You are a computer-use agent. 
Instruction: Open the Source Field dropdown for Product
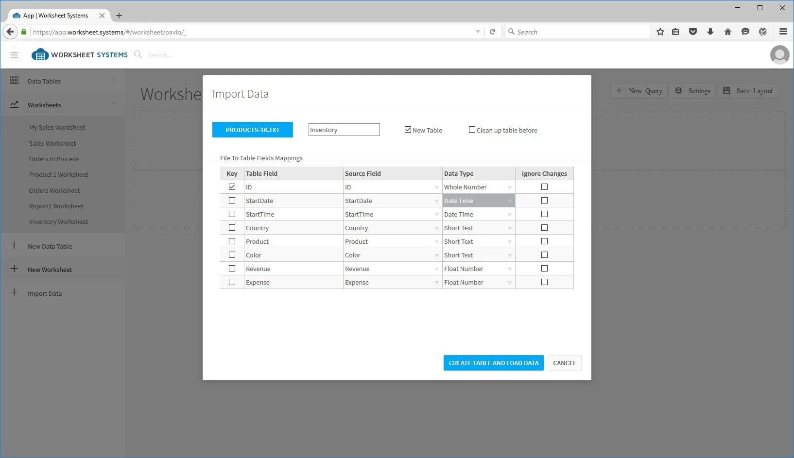click(436, 242)
